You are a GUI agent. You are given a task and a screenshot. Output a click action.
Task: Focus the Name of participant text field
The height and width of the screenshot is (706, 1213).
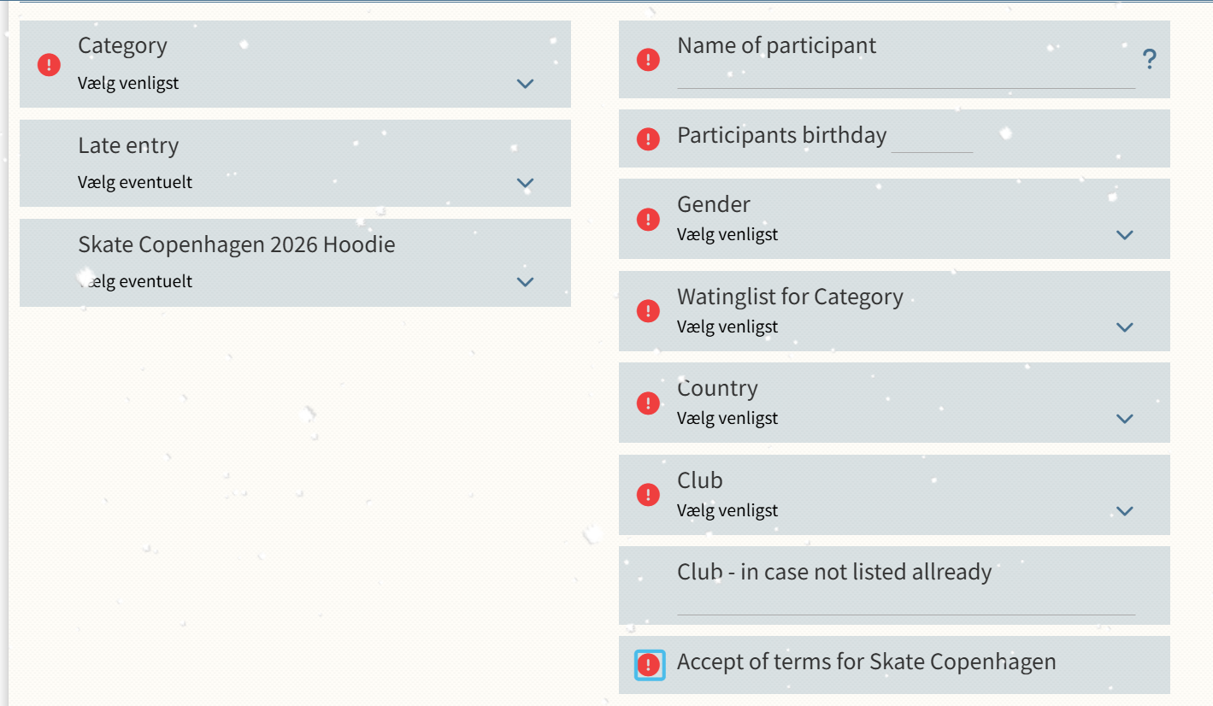click(905, 77)
